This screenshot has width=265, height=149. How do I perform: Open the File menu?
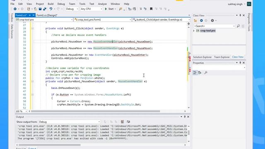tap(12, 4)
